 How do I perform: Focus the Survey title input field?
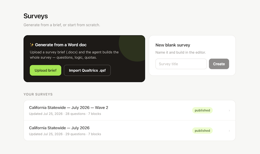coord(181,64)
